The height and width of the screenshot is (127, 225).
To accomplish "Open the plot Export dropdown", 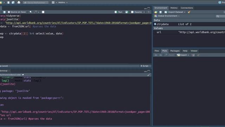I will pos(183,55).
